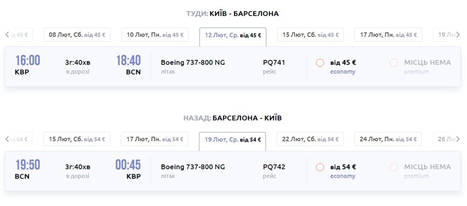
Task: Pick outbound date 17 Лют, Пн.
Action: (389, 35)
